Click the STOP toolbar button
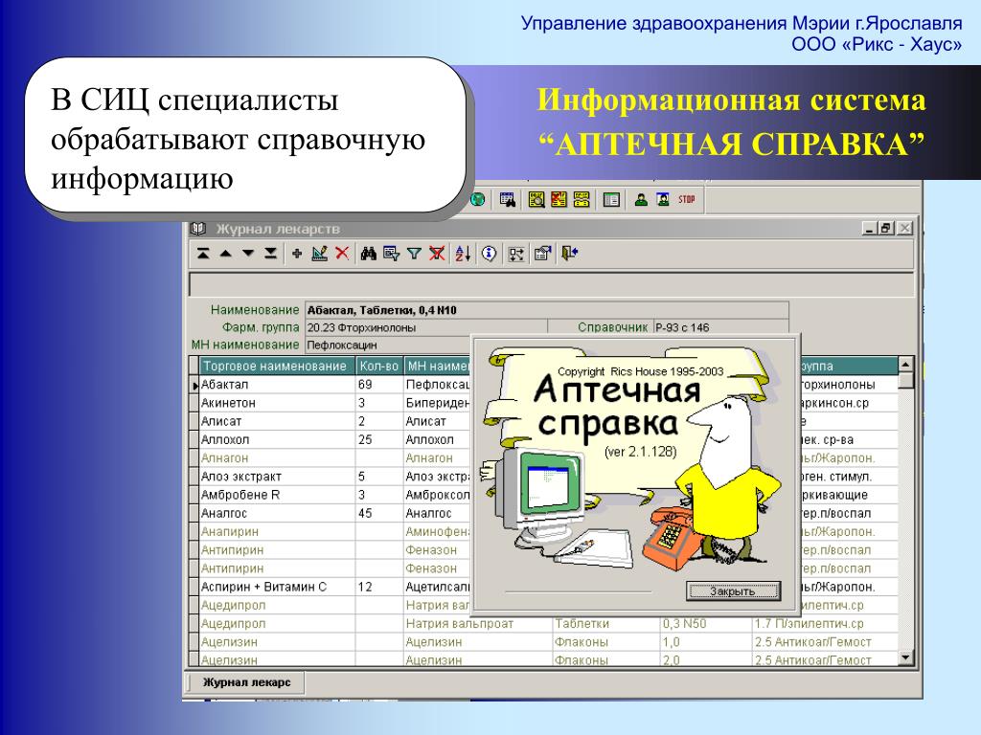981x735 pixels. coord(686,200)
